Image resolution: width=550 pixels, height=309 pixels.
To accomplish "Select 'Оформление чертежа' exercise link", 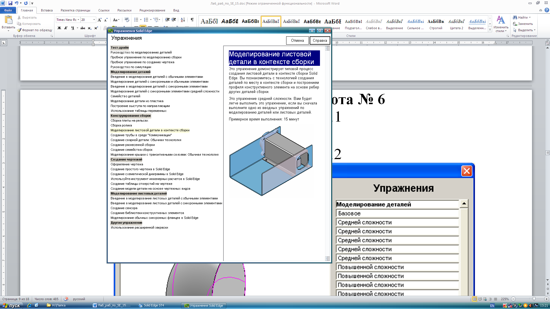I will (x=127, y=164).
